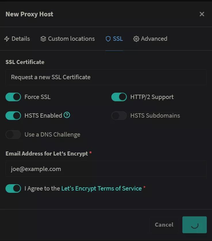Toggle HSTS Enabled off
212x241 pixels.
coord(13,116)
